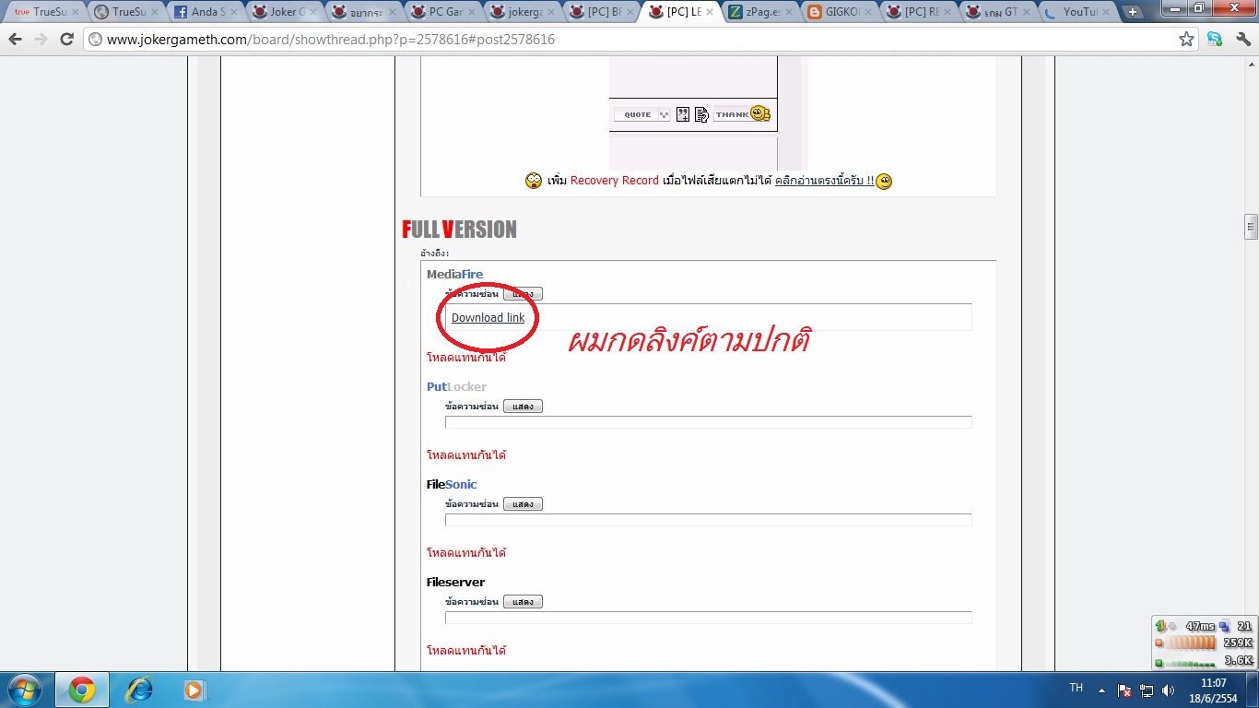Show hidden text under PutLocker
Image resolution: width=1259 pixels, height=708 pixels.
pyautogui.click(x=523, y=407)
